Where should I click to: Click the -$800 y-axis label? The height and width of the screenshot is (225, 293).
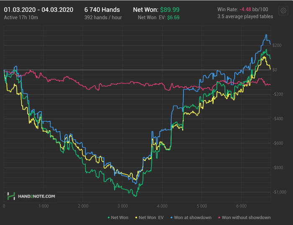coord(278,168)
